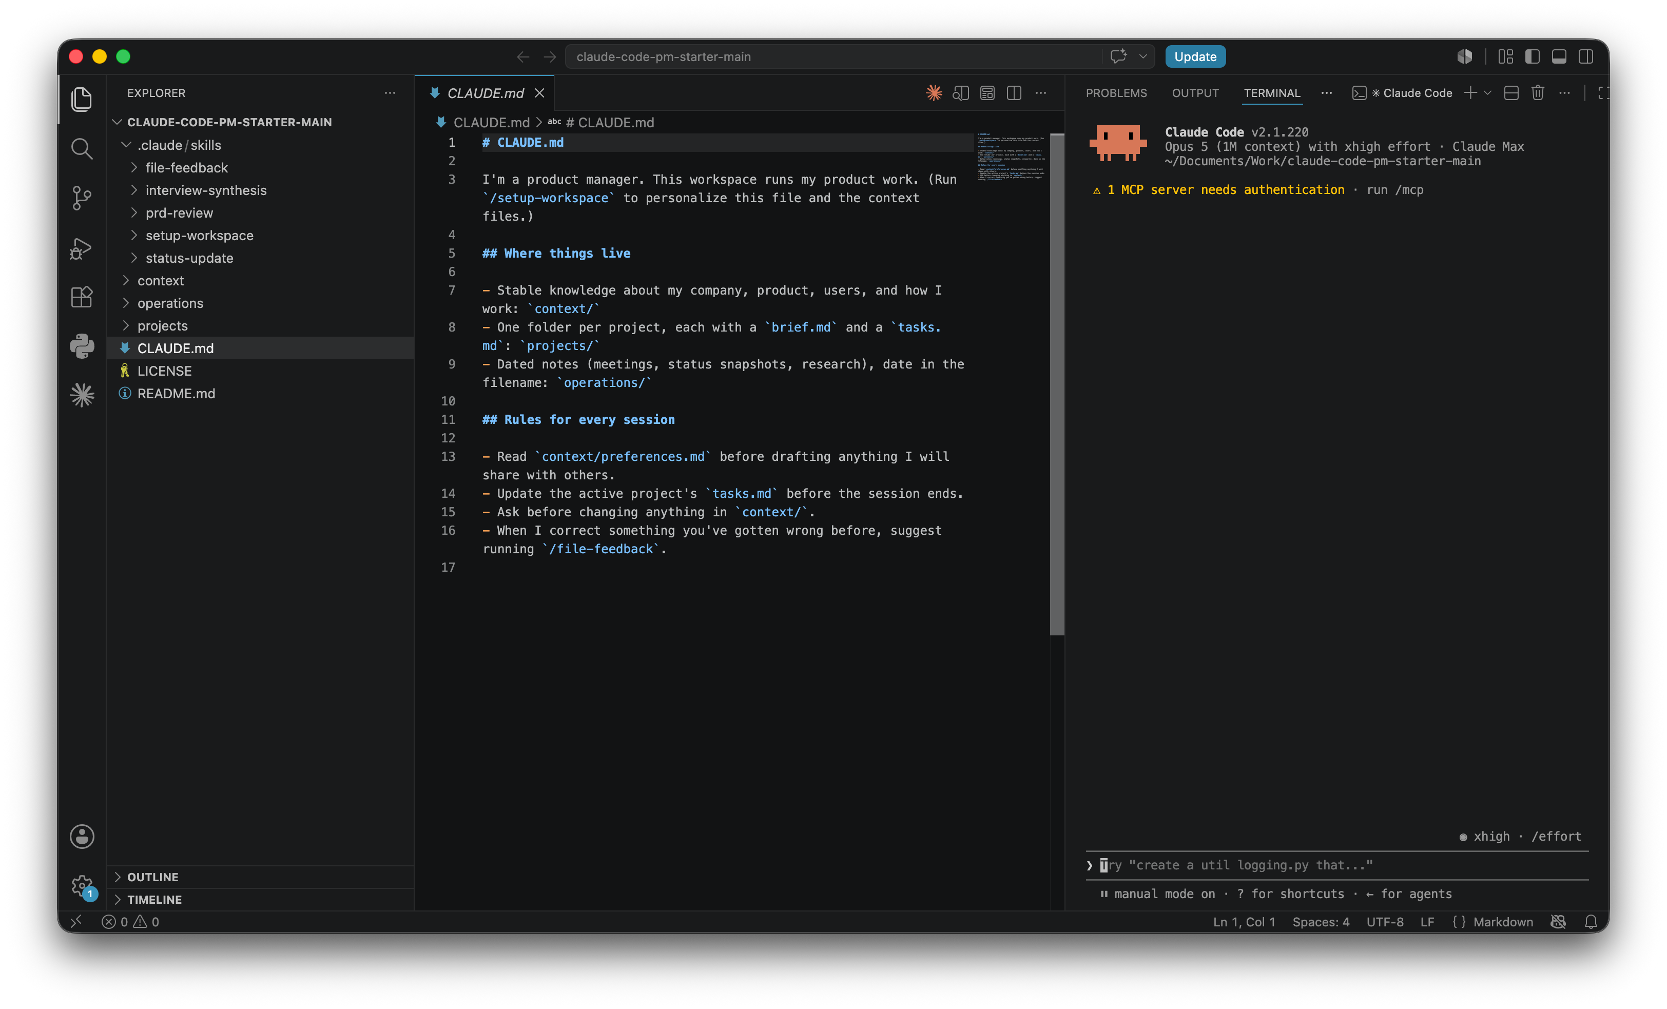This screenshot has width=1667, height=1009.
Task: Open the Explorer view in activity bar
Action: (x=82, y=100)
